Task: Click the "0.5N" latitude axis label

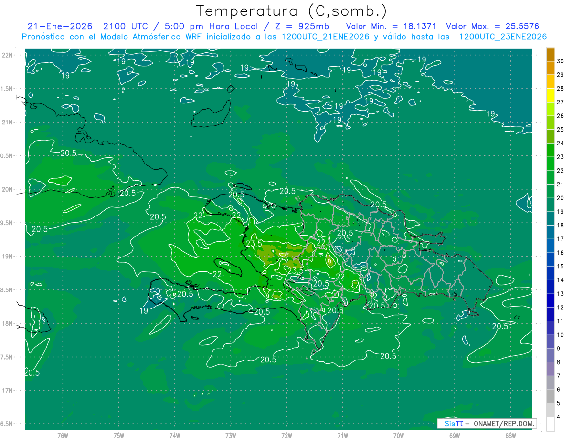Action: click(x=7, y=156)
